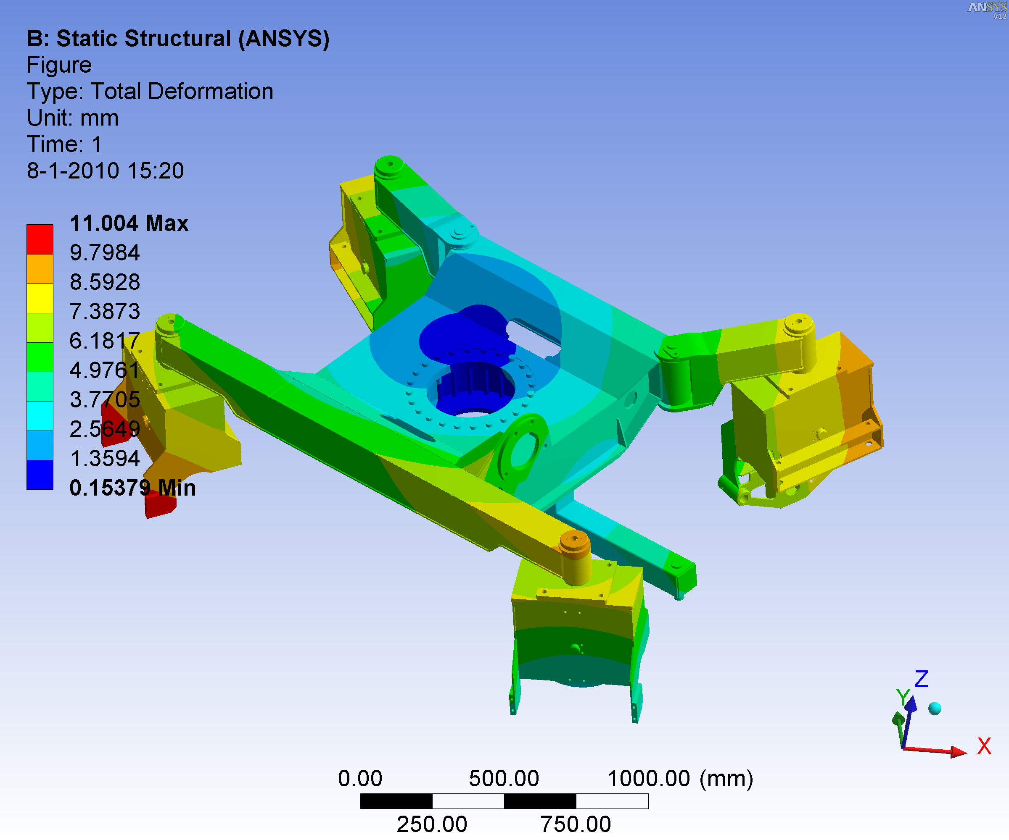
Task: Click the '250.00' scale label
Action: (432, 824)
